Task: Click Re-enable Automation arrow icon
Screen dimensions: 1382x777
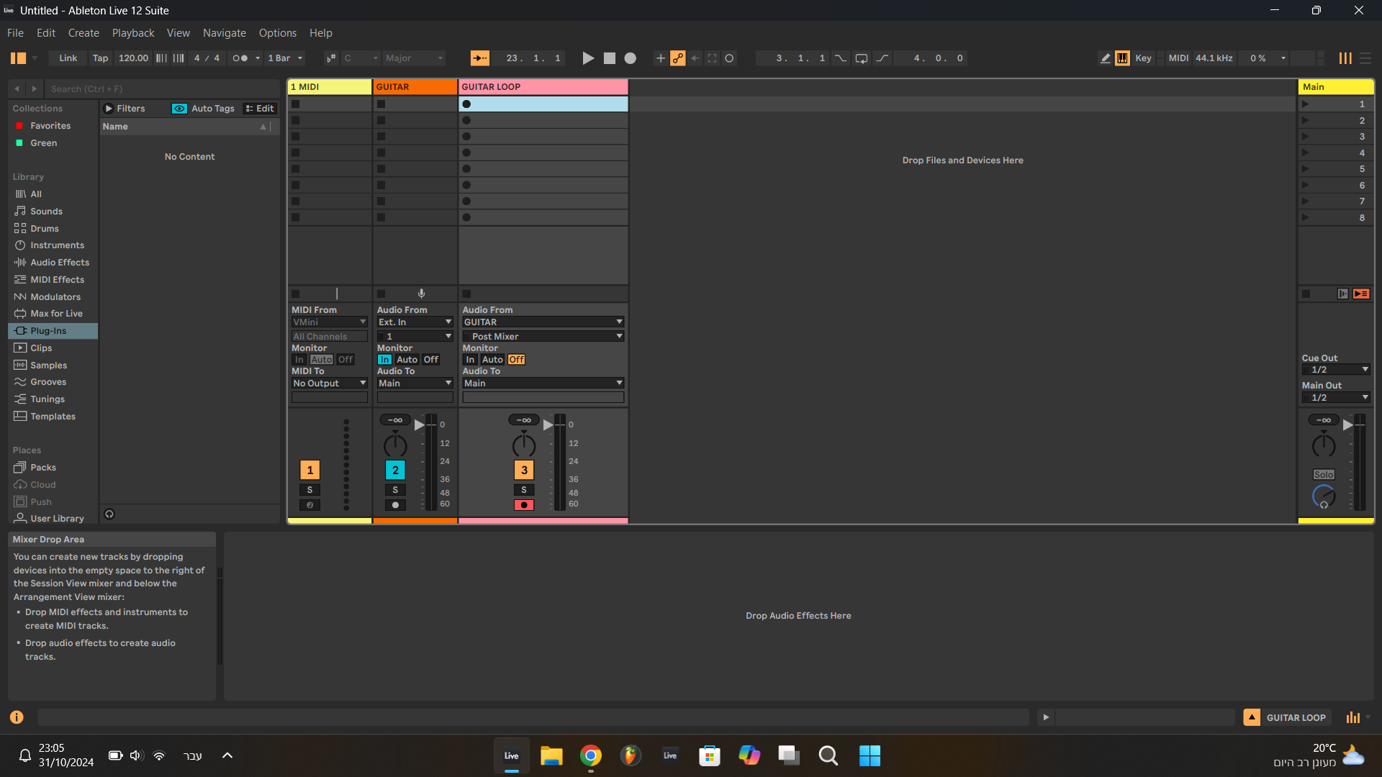Action: point(695,58)
